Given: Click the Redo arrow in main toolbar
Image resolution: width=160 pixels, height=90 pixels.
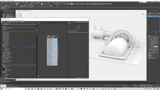Looking at the screenshot, I should coord(3,4).
